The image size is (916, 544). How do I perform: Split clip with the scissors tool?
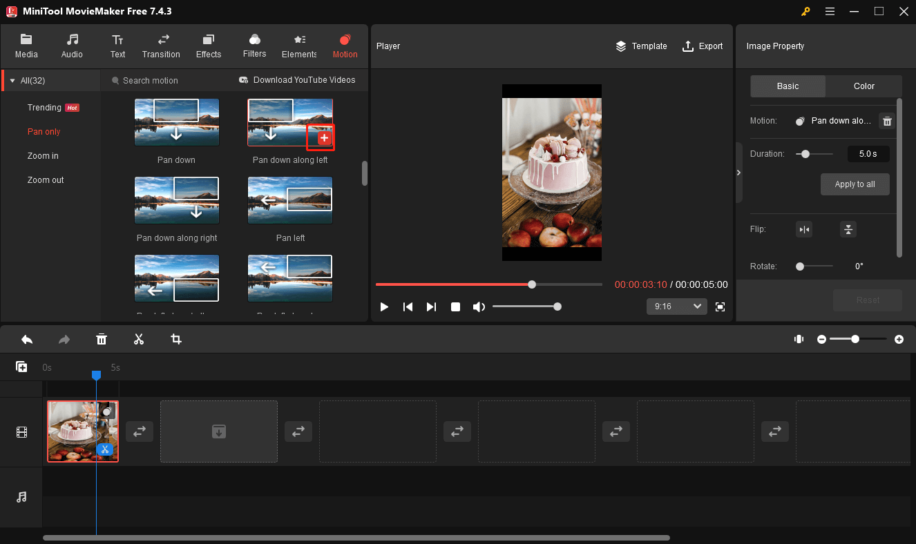click(x=139, y=339)
